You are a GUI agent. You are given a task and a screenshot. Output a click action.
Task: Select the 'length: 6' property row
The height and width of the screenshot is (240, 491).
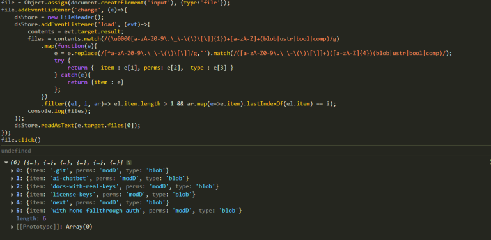point(31,219)
